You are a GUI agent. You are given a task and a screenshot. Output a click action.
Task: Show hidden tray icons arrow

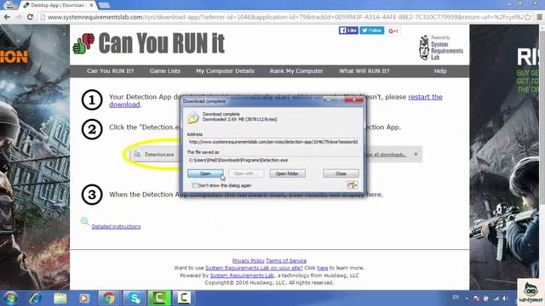tap(467, 298)
